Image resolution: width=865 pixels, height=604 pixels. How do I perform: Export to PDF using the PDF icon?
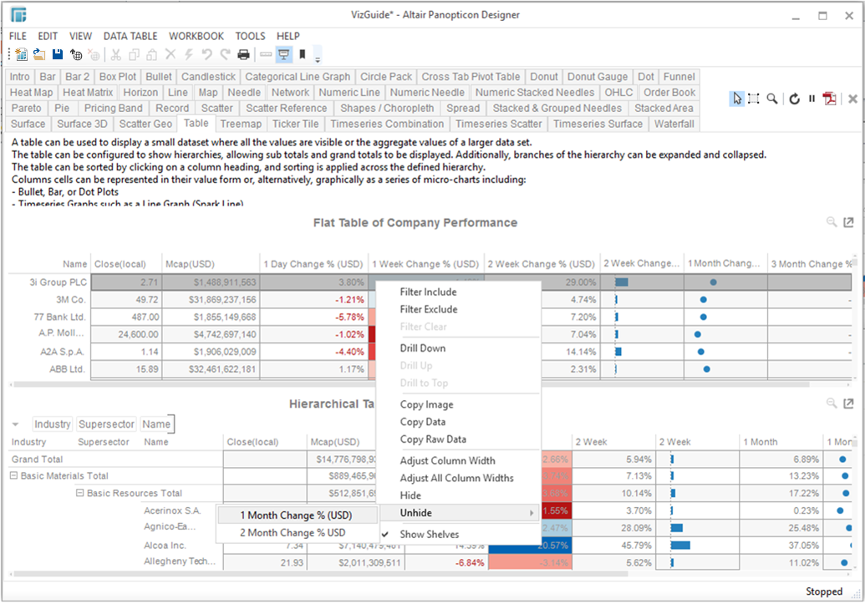coord(829,99)
